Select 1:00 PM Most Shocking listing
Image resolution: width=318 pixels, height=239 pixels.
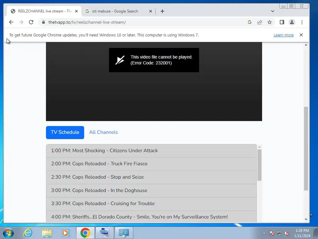click(151, 151)
